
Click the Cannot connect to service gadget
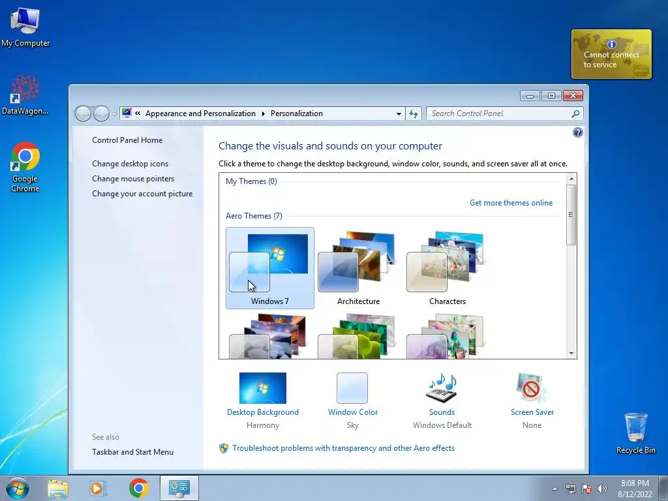point(611,54)
